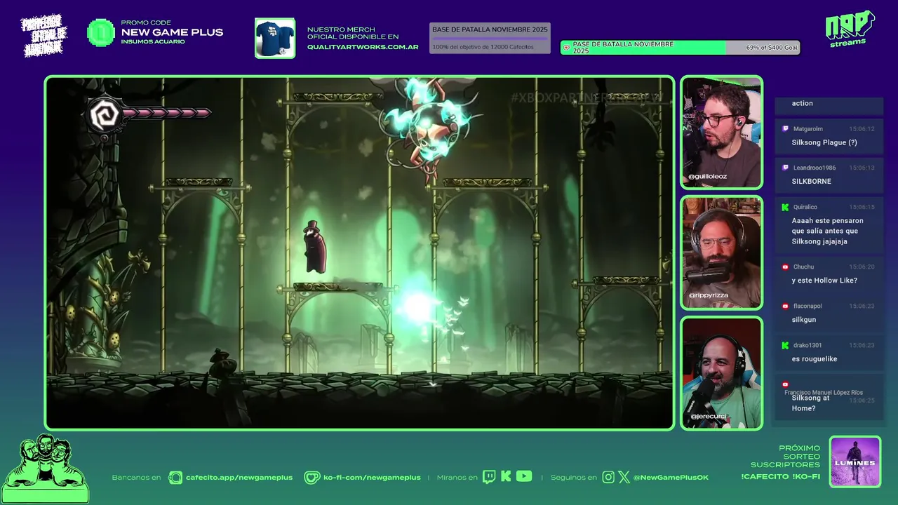Click the Pase de Batalla green progress bar
This screenshot has width=898, height=505.
[x=680, y=47]
